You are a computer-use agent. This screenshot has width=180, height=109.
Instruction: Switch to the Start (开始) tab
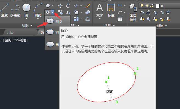10,32
